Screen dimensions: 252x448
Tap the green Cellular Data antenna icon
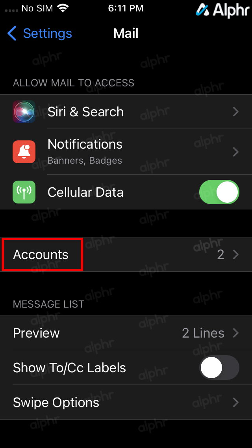tap(24, 192)
